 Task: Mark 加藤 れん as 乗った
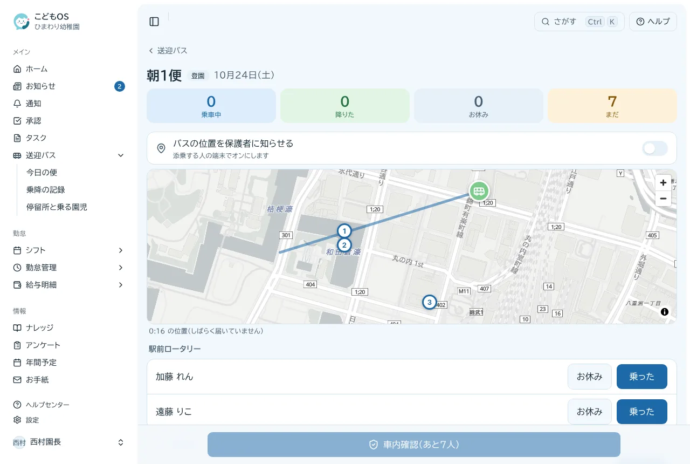tap(641, 377)
